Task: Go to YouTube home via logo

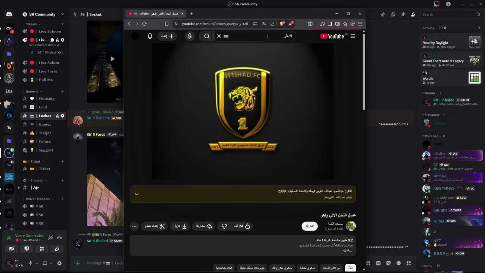Action: click(332, 36)
